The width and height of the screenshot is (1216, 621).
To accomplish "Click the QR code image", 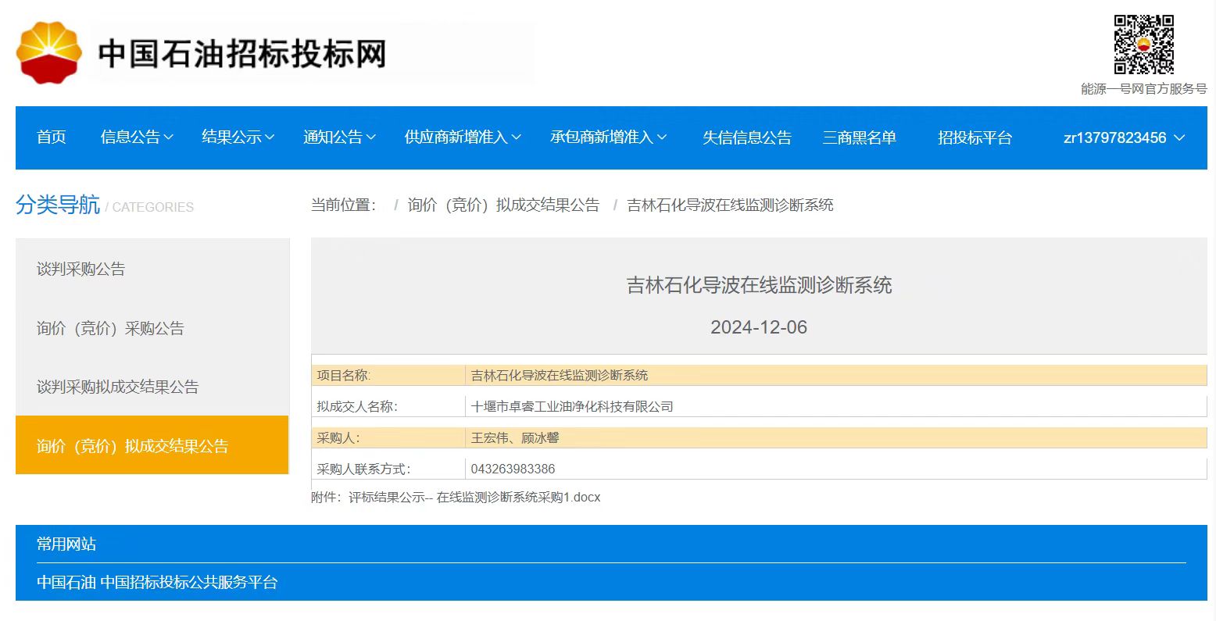I will click(x=1143, y=45).
